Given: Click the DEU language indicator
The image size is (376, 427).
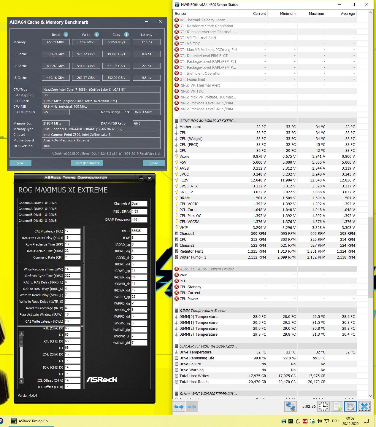Looking at the screenshot, I should (x=335, y=421).
